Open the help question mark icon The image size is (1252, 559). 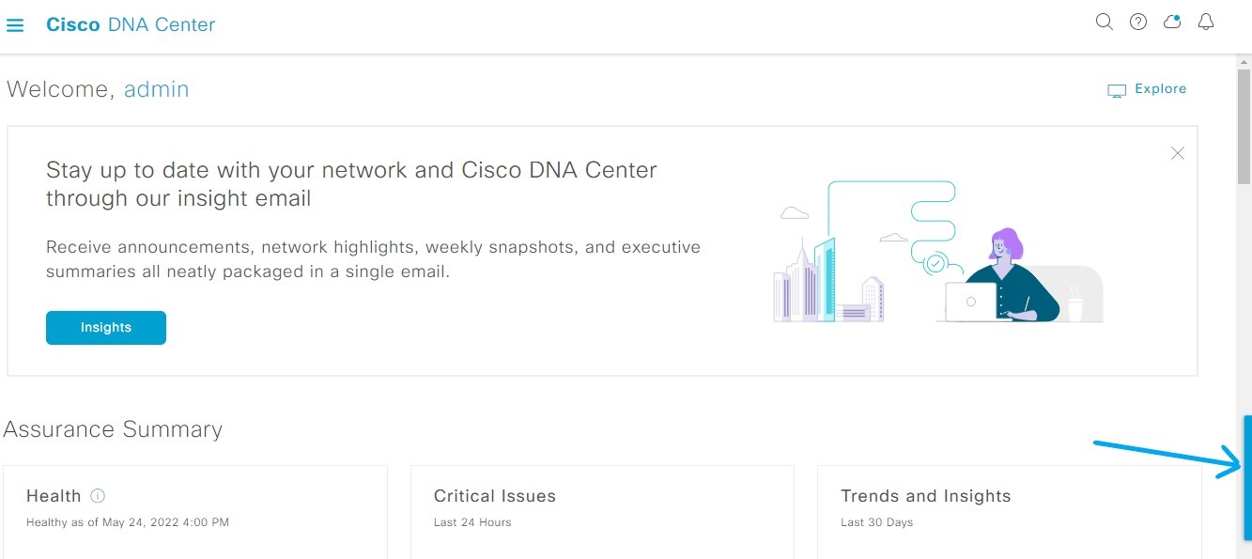pos(1138,22)
